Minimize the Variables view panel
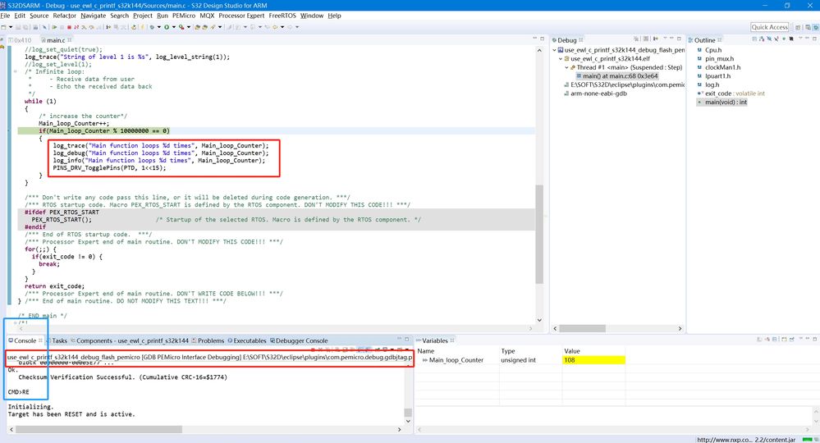 [808, 340]
